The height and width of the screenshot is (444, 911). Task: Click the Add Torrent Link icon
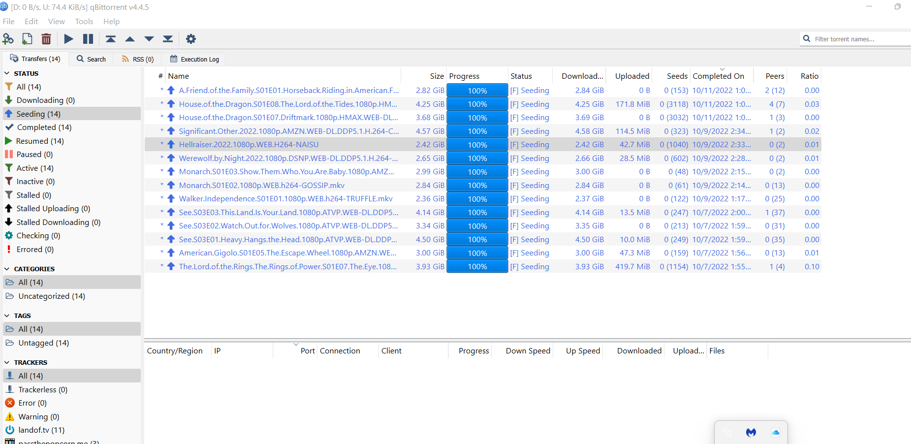tap(8, 39)
